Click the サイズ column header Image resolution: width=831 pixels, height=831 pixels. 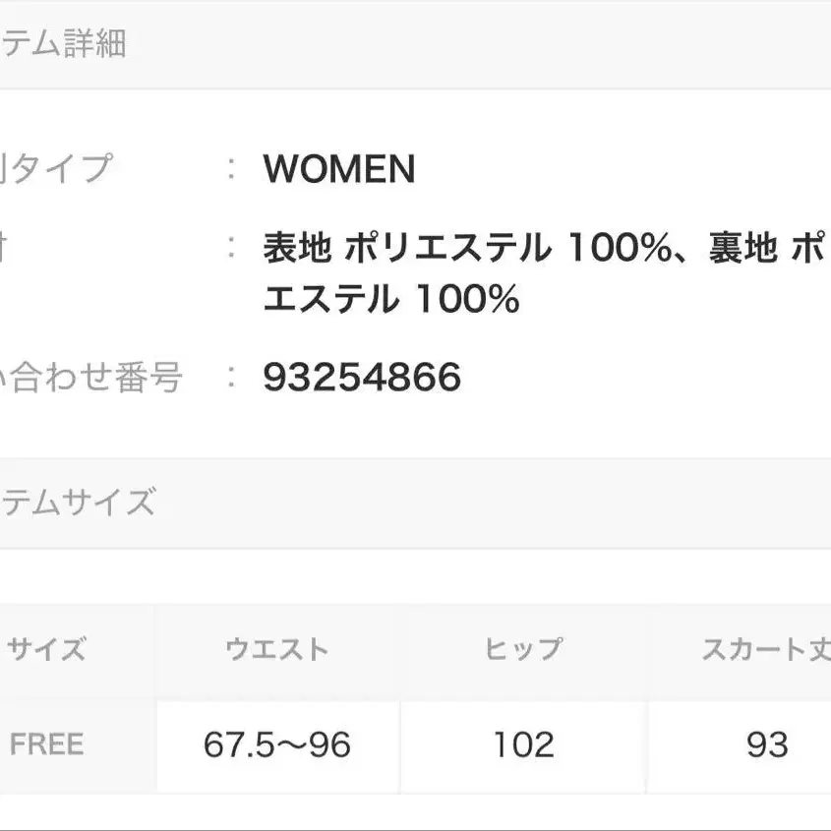[46, 649]
